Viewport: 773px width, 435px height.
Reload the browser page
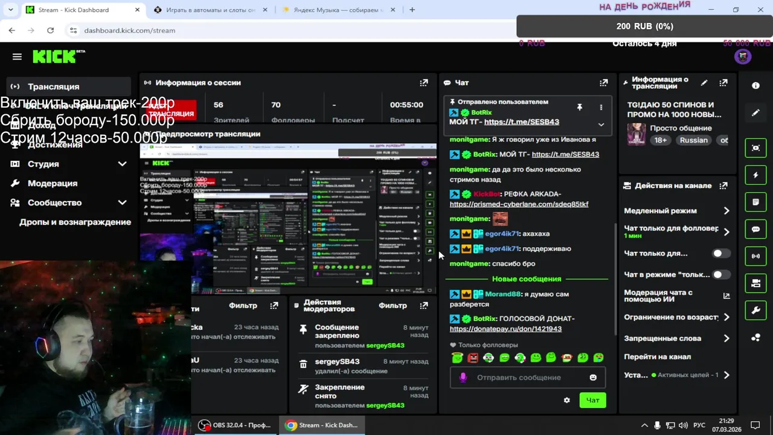point(50,30)
